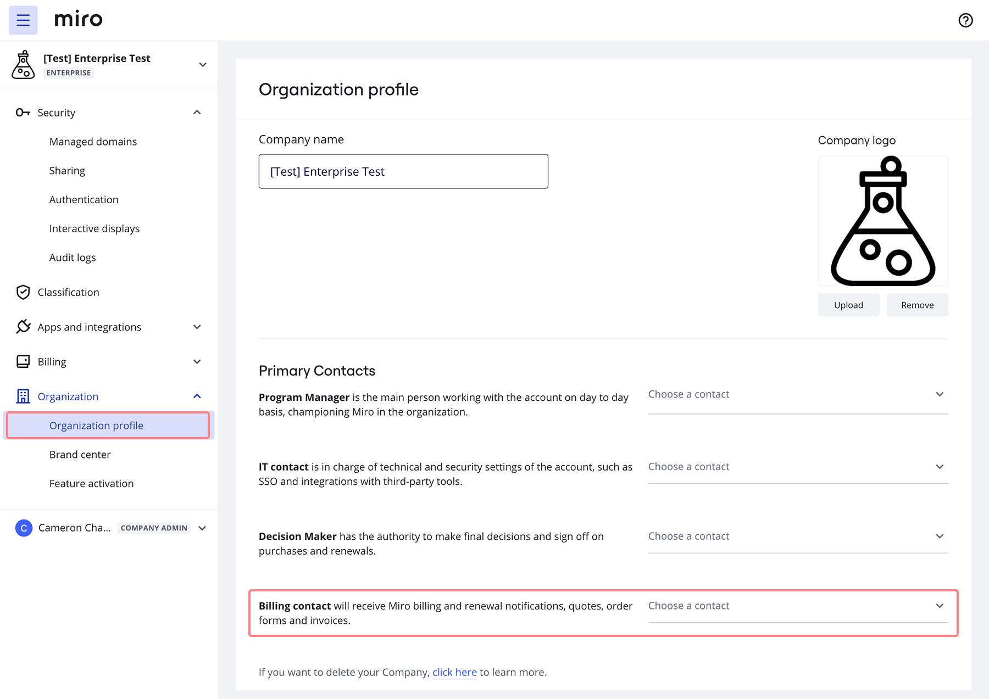Click the Billing icon in sidebar
This screenshot has width=989, height=699.
(23, 361)
